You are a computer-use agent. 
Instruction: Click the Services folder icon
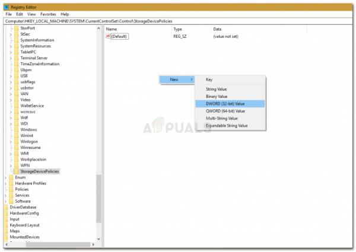(11, 195)
